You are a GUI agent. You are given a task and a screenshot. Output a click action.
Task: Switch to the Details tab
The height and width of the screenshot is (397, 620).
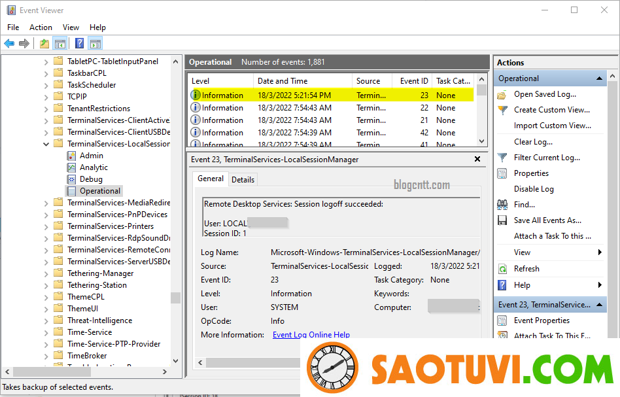pos(243,179)
